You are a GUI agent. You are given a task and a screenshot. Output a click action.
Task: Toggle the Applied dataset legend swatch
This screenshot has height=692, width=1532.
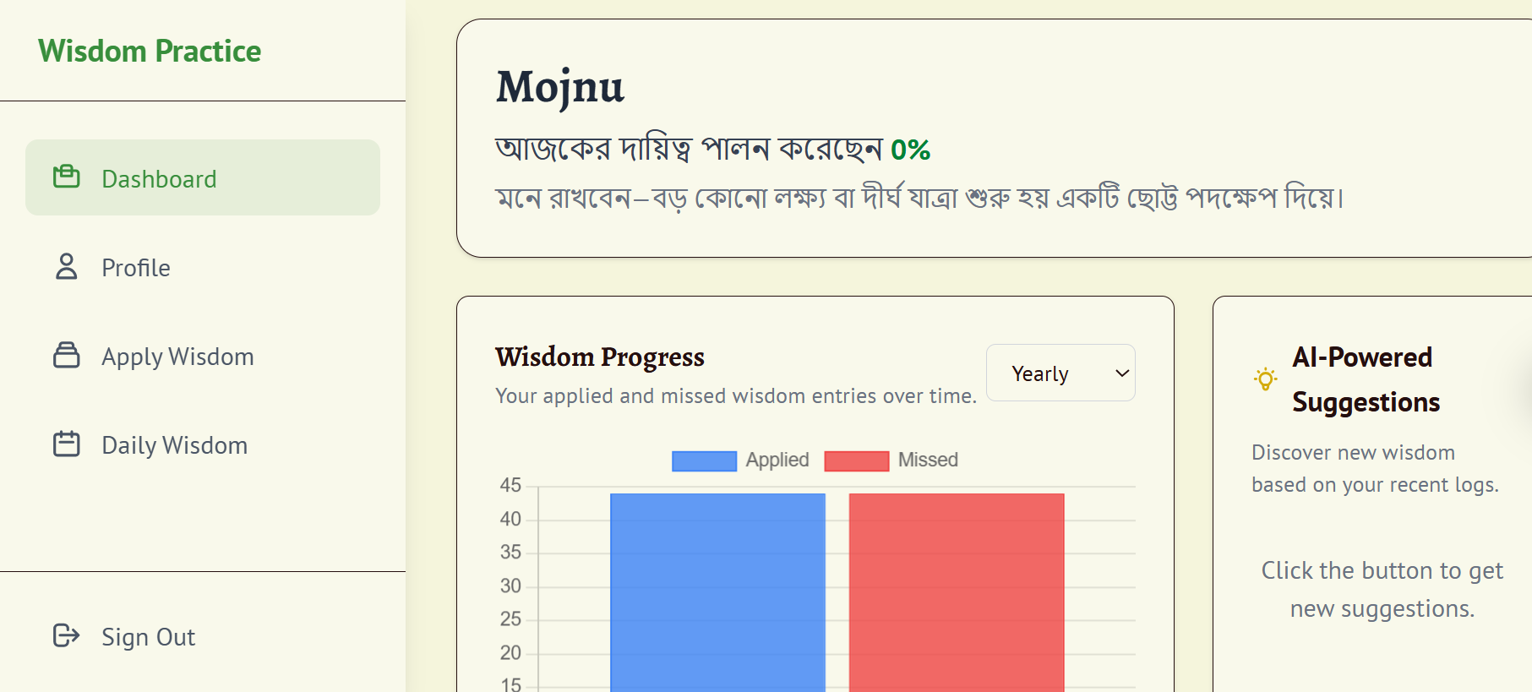pos(704,460)
